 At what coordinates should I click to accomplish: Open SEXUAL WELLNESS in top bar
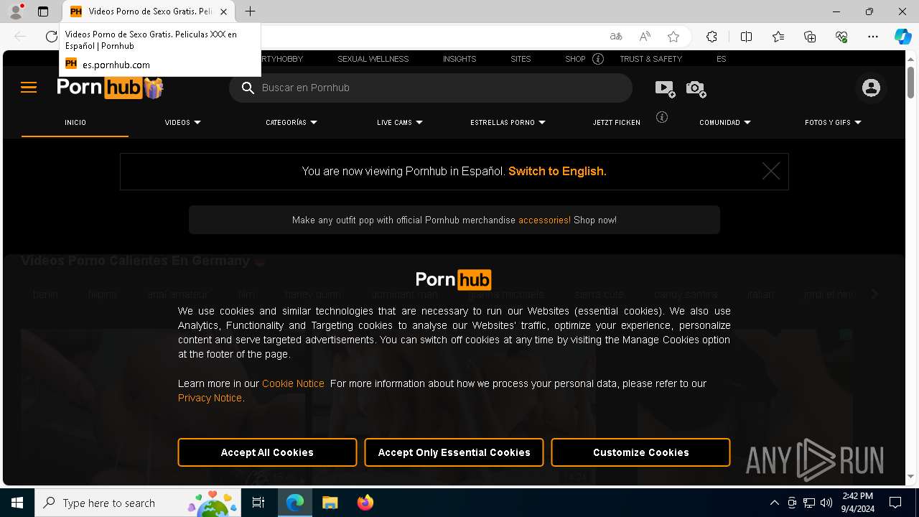point(373,59)
